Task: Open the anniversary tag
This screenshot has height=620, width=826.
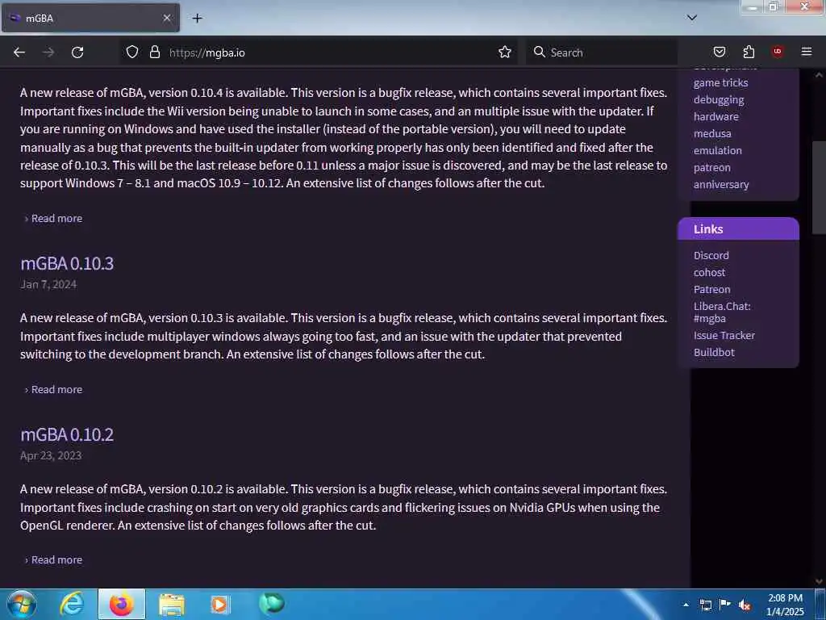Action: click(x=721, y=185)
